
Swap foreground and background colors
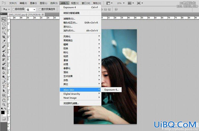pyautogui.click(x=5, y=109)
